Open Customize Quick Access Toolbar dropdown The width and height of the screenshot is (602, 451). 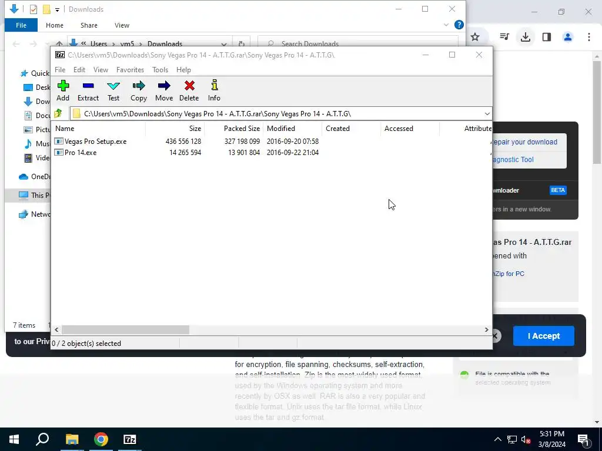click(x=57, y=9)
